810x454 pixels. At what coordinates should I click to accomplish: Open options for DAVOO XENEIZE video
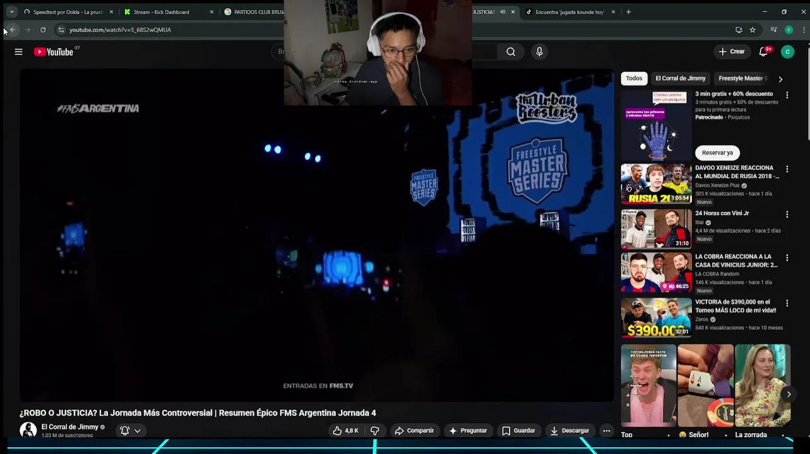[787, 170]
